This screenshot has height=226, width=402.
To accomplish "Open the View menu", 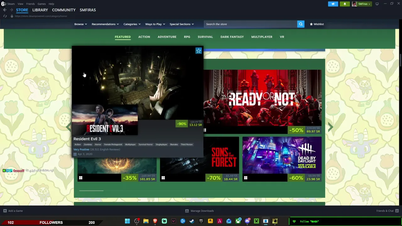I will (20, 4).
